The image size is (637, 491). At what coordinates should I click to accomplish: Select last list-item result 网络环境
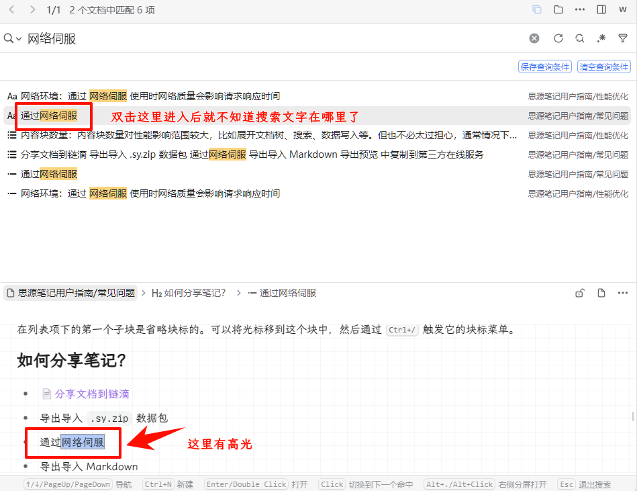(x=317, y=194)
